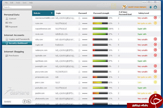The height and width of the screenshot is (108, 163).
Task: Click Very unsafe label for photoworks.com
Action: 142,99
